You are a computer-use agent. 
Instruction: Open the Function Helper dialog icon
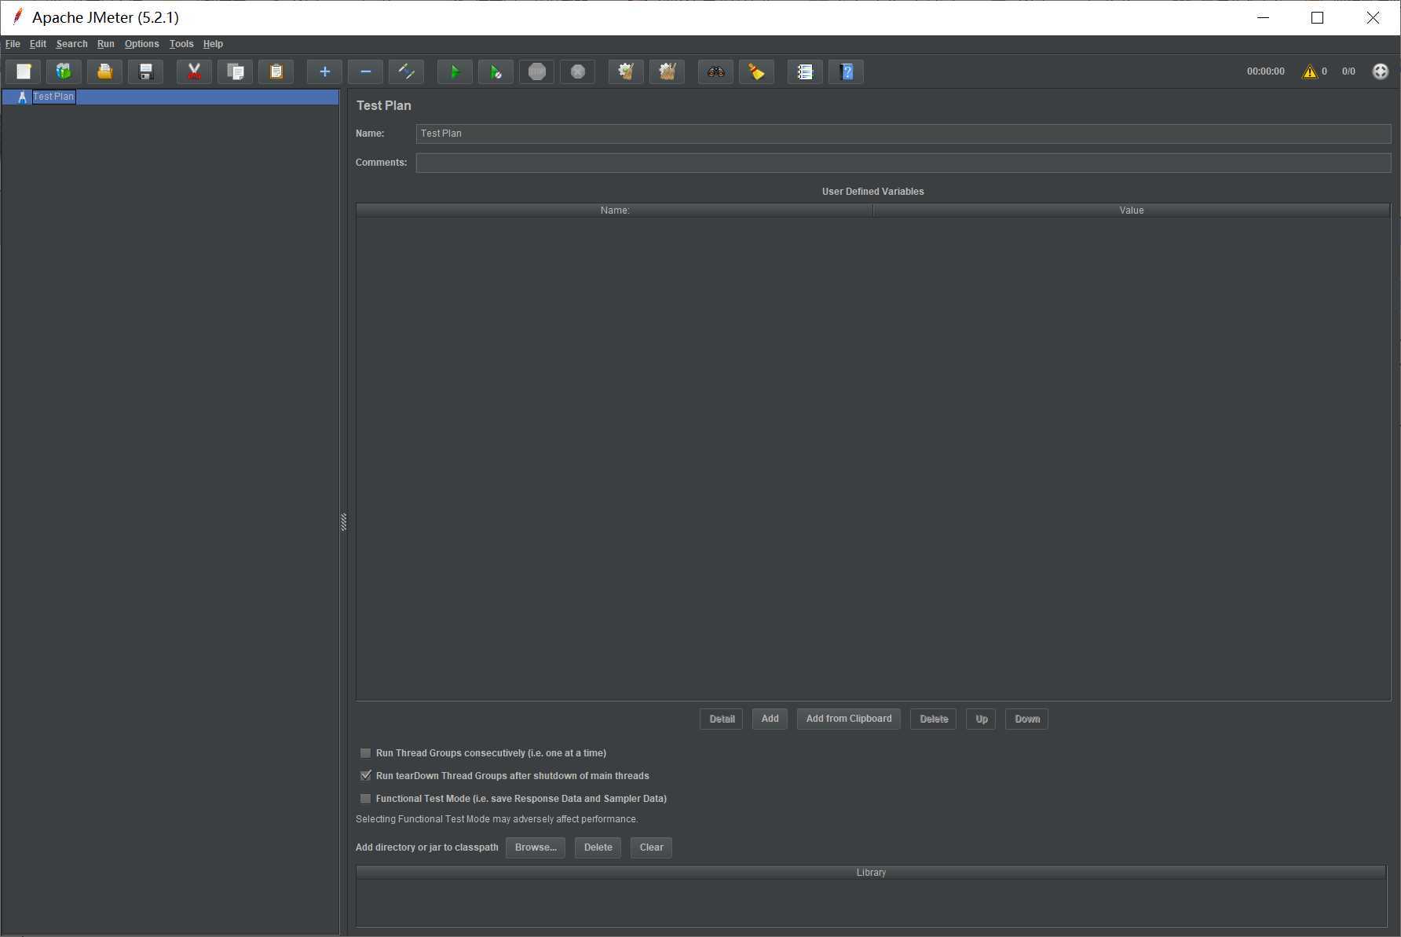point(805,71)
